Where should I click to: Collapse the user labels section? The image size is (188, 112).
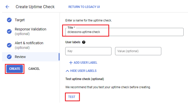pos(81,71)
